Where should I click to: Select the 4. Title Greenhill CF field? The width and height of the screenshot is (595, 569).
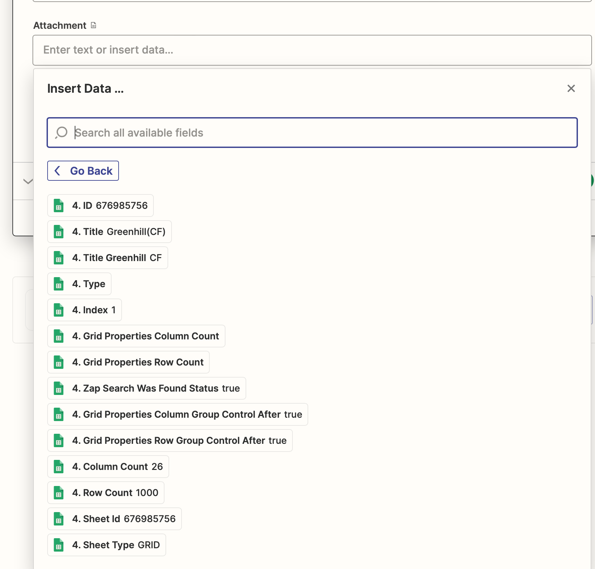coord(108,258)
